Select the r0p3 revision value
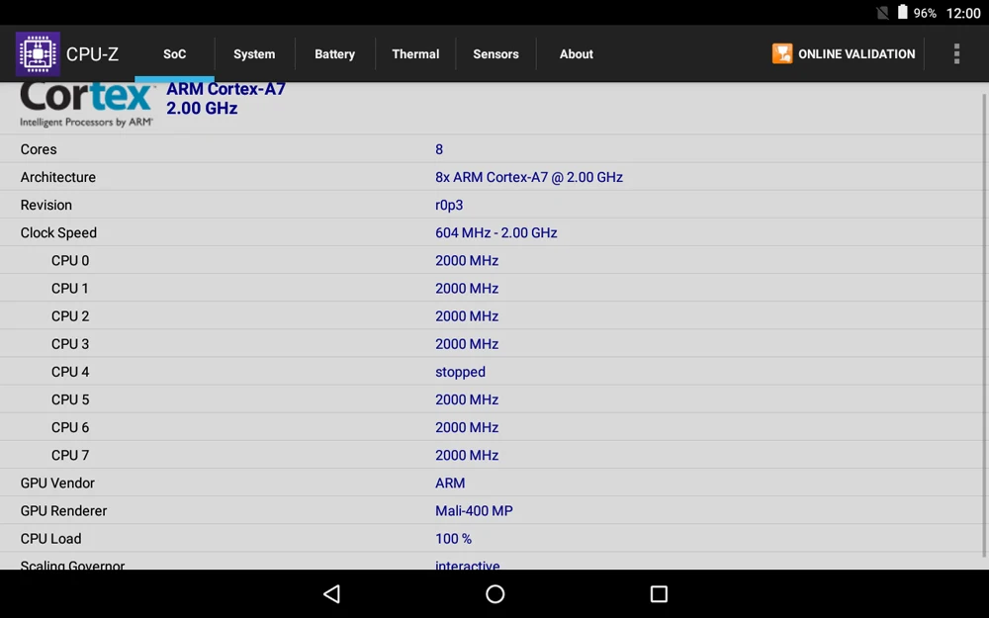This screenshot has height=618, width=989. point(449,205)
